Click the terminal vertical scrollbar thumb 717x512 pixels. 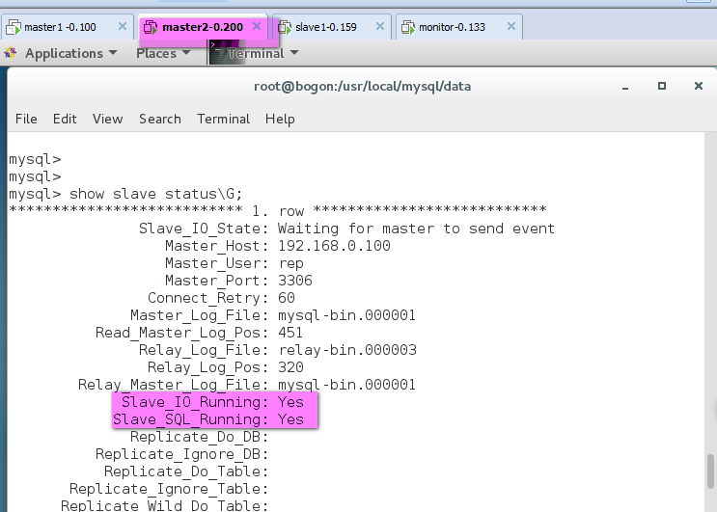710,472
